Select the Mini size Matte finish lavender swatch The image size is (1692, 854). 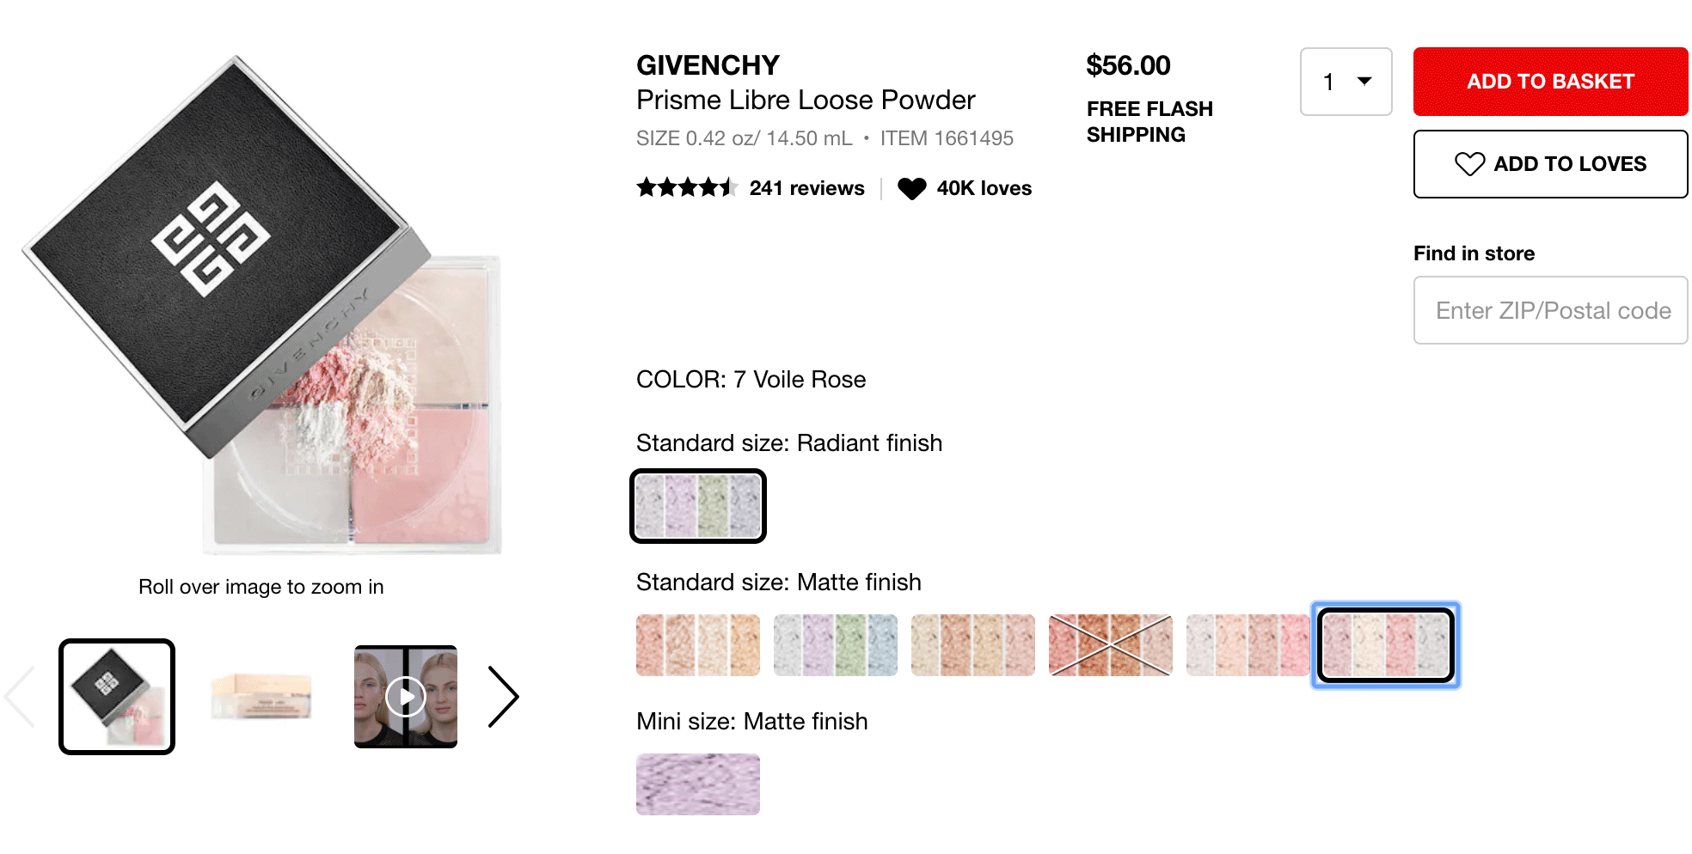tap(698, 784)
